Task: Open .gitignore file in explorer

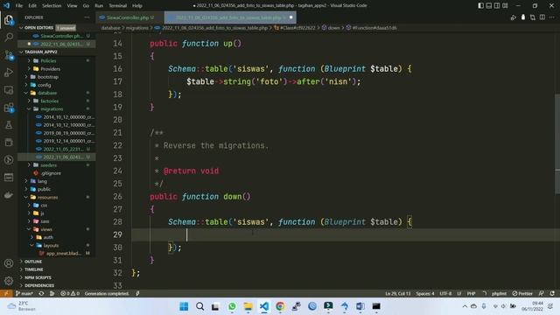Action: click(x=51, y=173)
